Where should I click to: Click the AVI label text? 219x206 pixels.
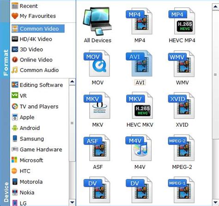pos(140,83)
